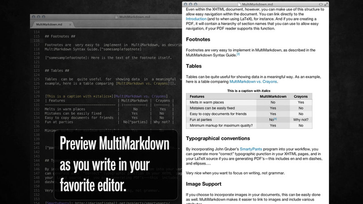Zoom the preview window with the third title bar button

(x=195, y=4)
